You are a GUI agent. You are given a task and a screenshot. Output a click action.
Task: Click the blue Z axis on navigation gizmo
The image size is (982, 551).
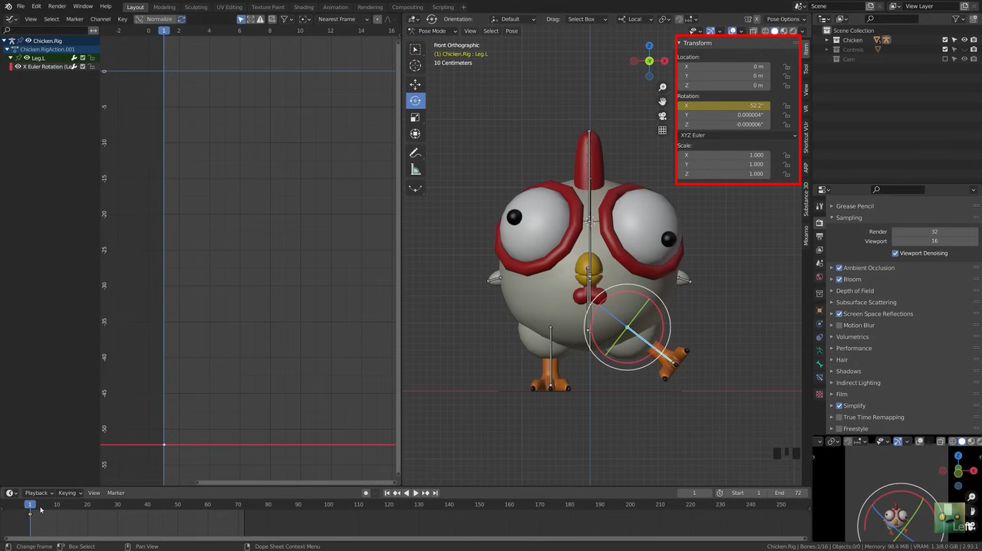point(649,46)
